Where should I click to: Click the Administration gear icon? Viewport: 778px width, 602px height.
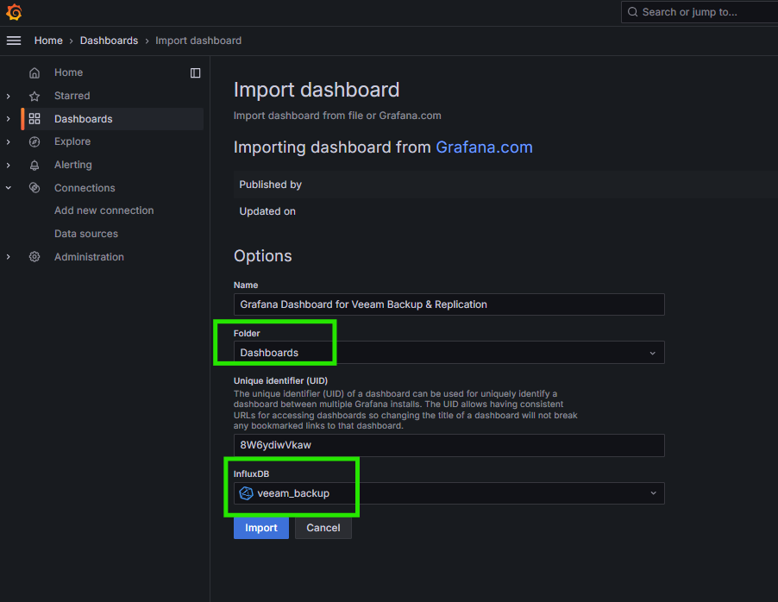pyautogui.click(x=35, y=257)
